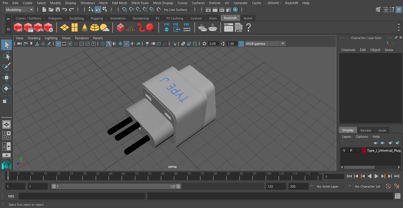Click the time range slider bar

(116, 186)
